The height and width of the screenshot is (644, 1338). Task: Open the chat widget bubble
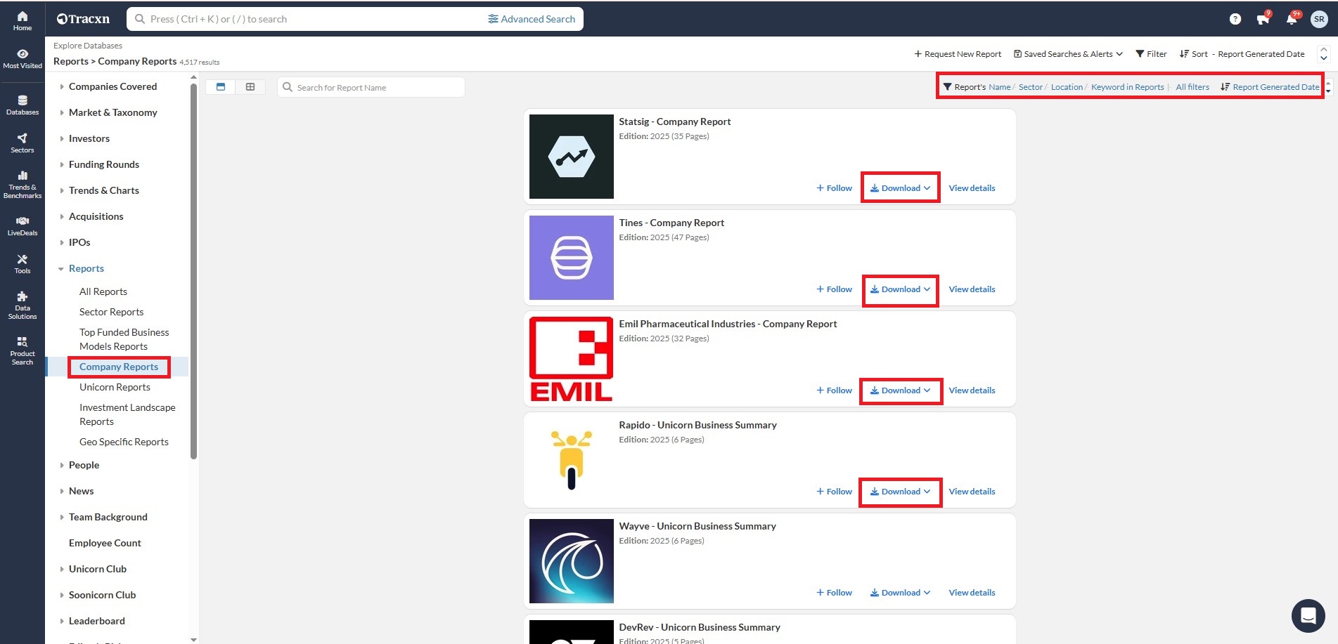1308,616
